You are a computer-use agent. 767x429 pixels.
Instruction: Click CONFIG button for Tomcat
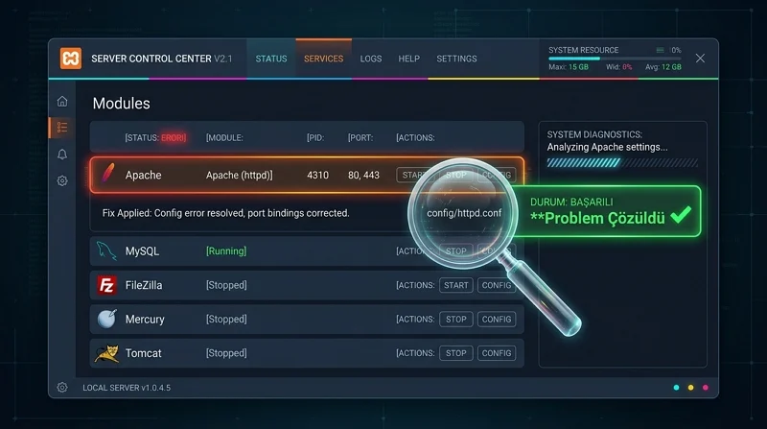497,353
